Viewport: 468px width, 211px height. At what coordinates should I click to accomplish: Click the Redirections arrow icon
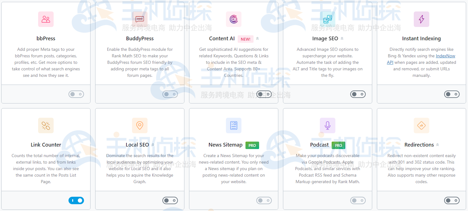point(422,125)
